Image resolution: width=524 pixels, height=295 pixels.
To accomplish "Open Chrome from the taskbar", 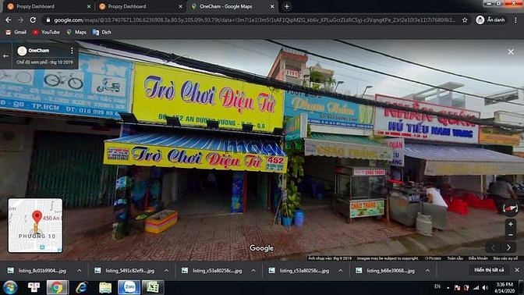I will 57,287.
